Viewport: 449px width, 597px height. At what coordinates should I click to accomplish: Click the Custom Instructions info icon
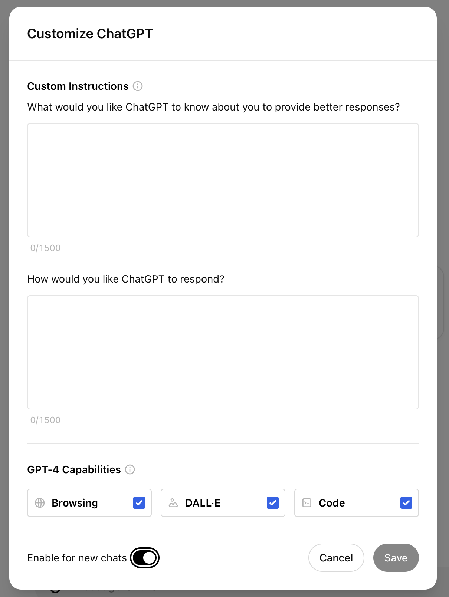tap(138, 86)
